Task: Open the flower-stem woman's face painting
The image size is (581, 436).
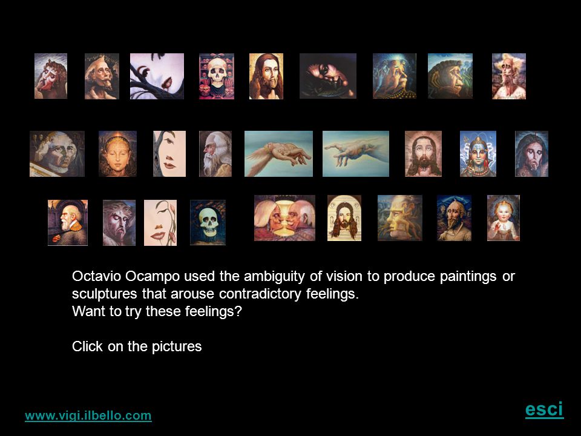Action: pyautogui.click(x=160, y=222)
